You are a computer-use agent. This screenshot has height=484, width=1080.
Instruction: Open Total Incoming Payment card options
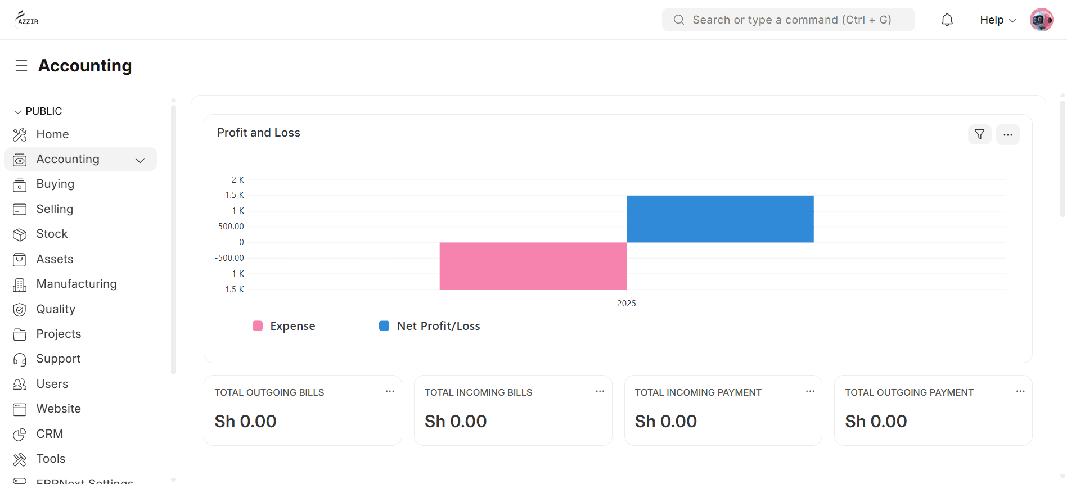[810, 391]
